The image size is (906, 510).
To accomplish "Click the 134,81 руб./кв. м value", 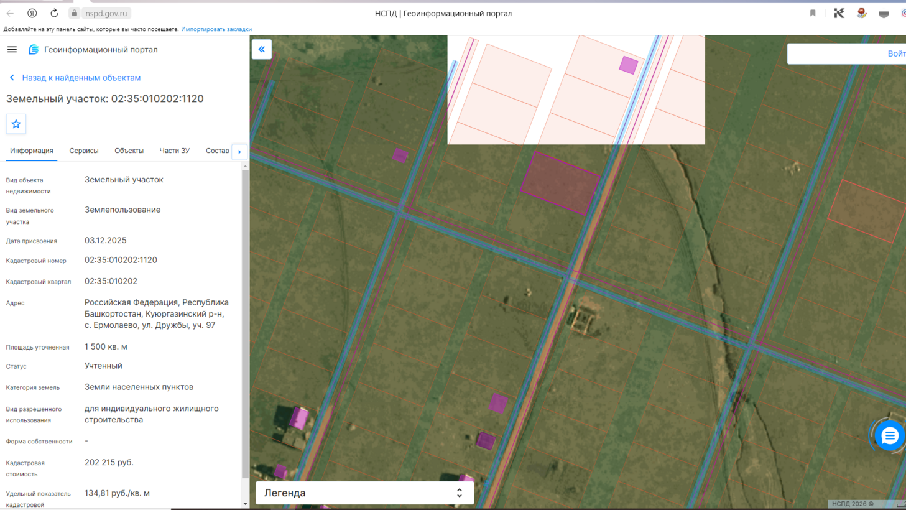I will tap(117, 493).
